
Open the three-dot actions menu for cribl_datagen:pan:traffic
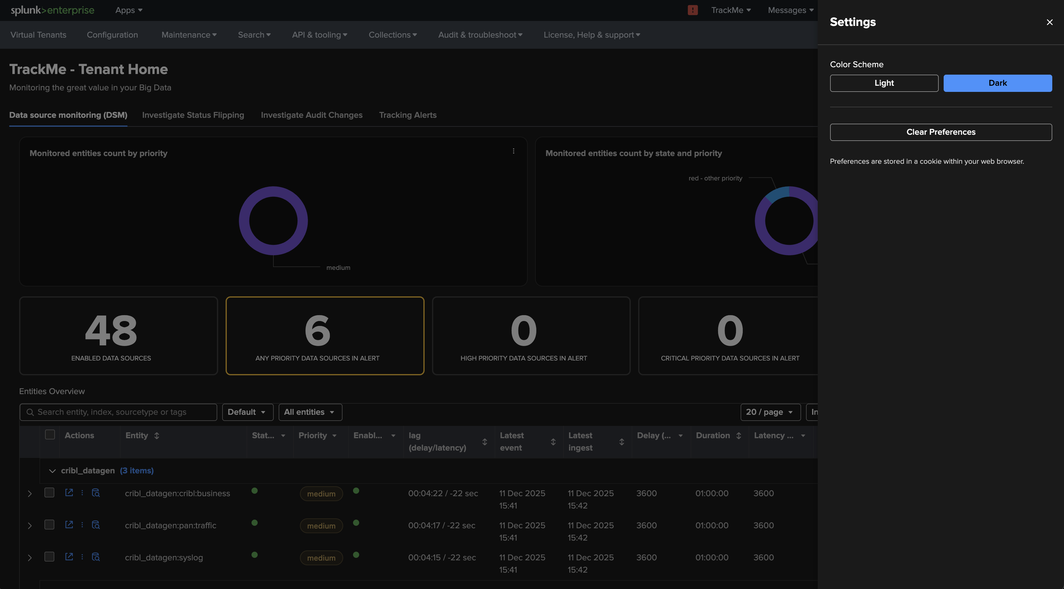[x=82, y=525]
